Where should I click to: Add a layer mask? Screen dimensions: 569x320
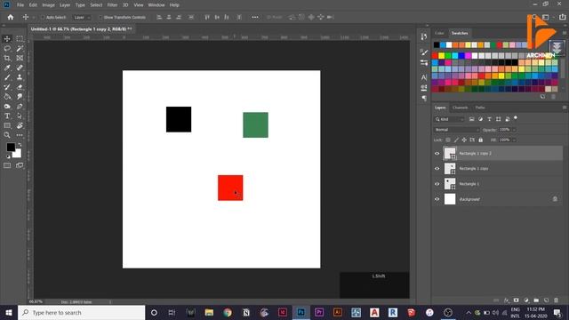tap(516, 300)
